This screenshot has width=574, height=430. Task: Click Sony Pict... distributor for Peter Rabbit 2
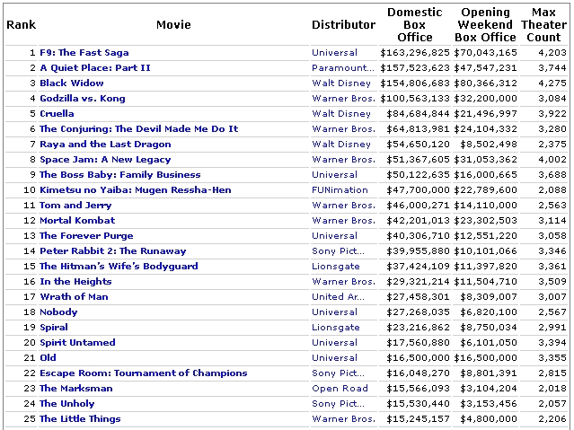(339, 251)
